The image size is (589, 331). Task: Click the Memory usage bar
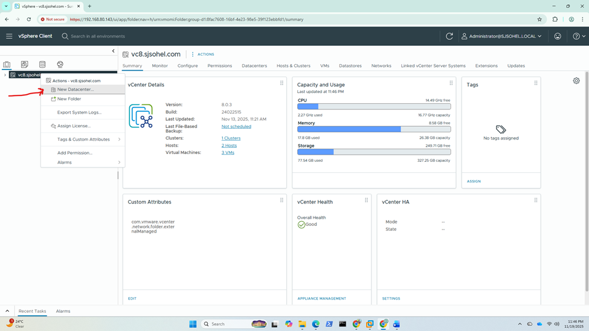pyautogui.click(x=374, y=129)
